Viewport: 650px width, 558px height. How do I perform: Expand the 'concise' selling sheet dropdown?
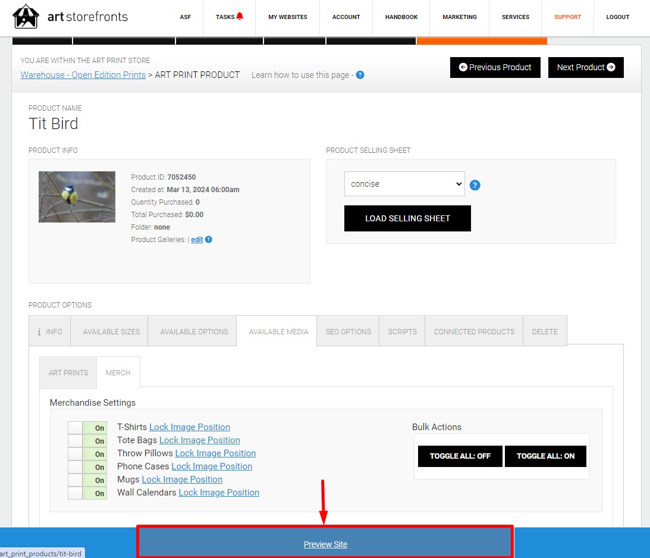pos(404,184)
